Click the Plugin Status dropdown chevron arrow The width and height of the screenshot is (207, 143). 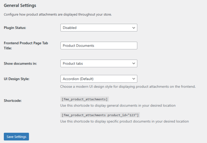134,28
